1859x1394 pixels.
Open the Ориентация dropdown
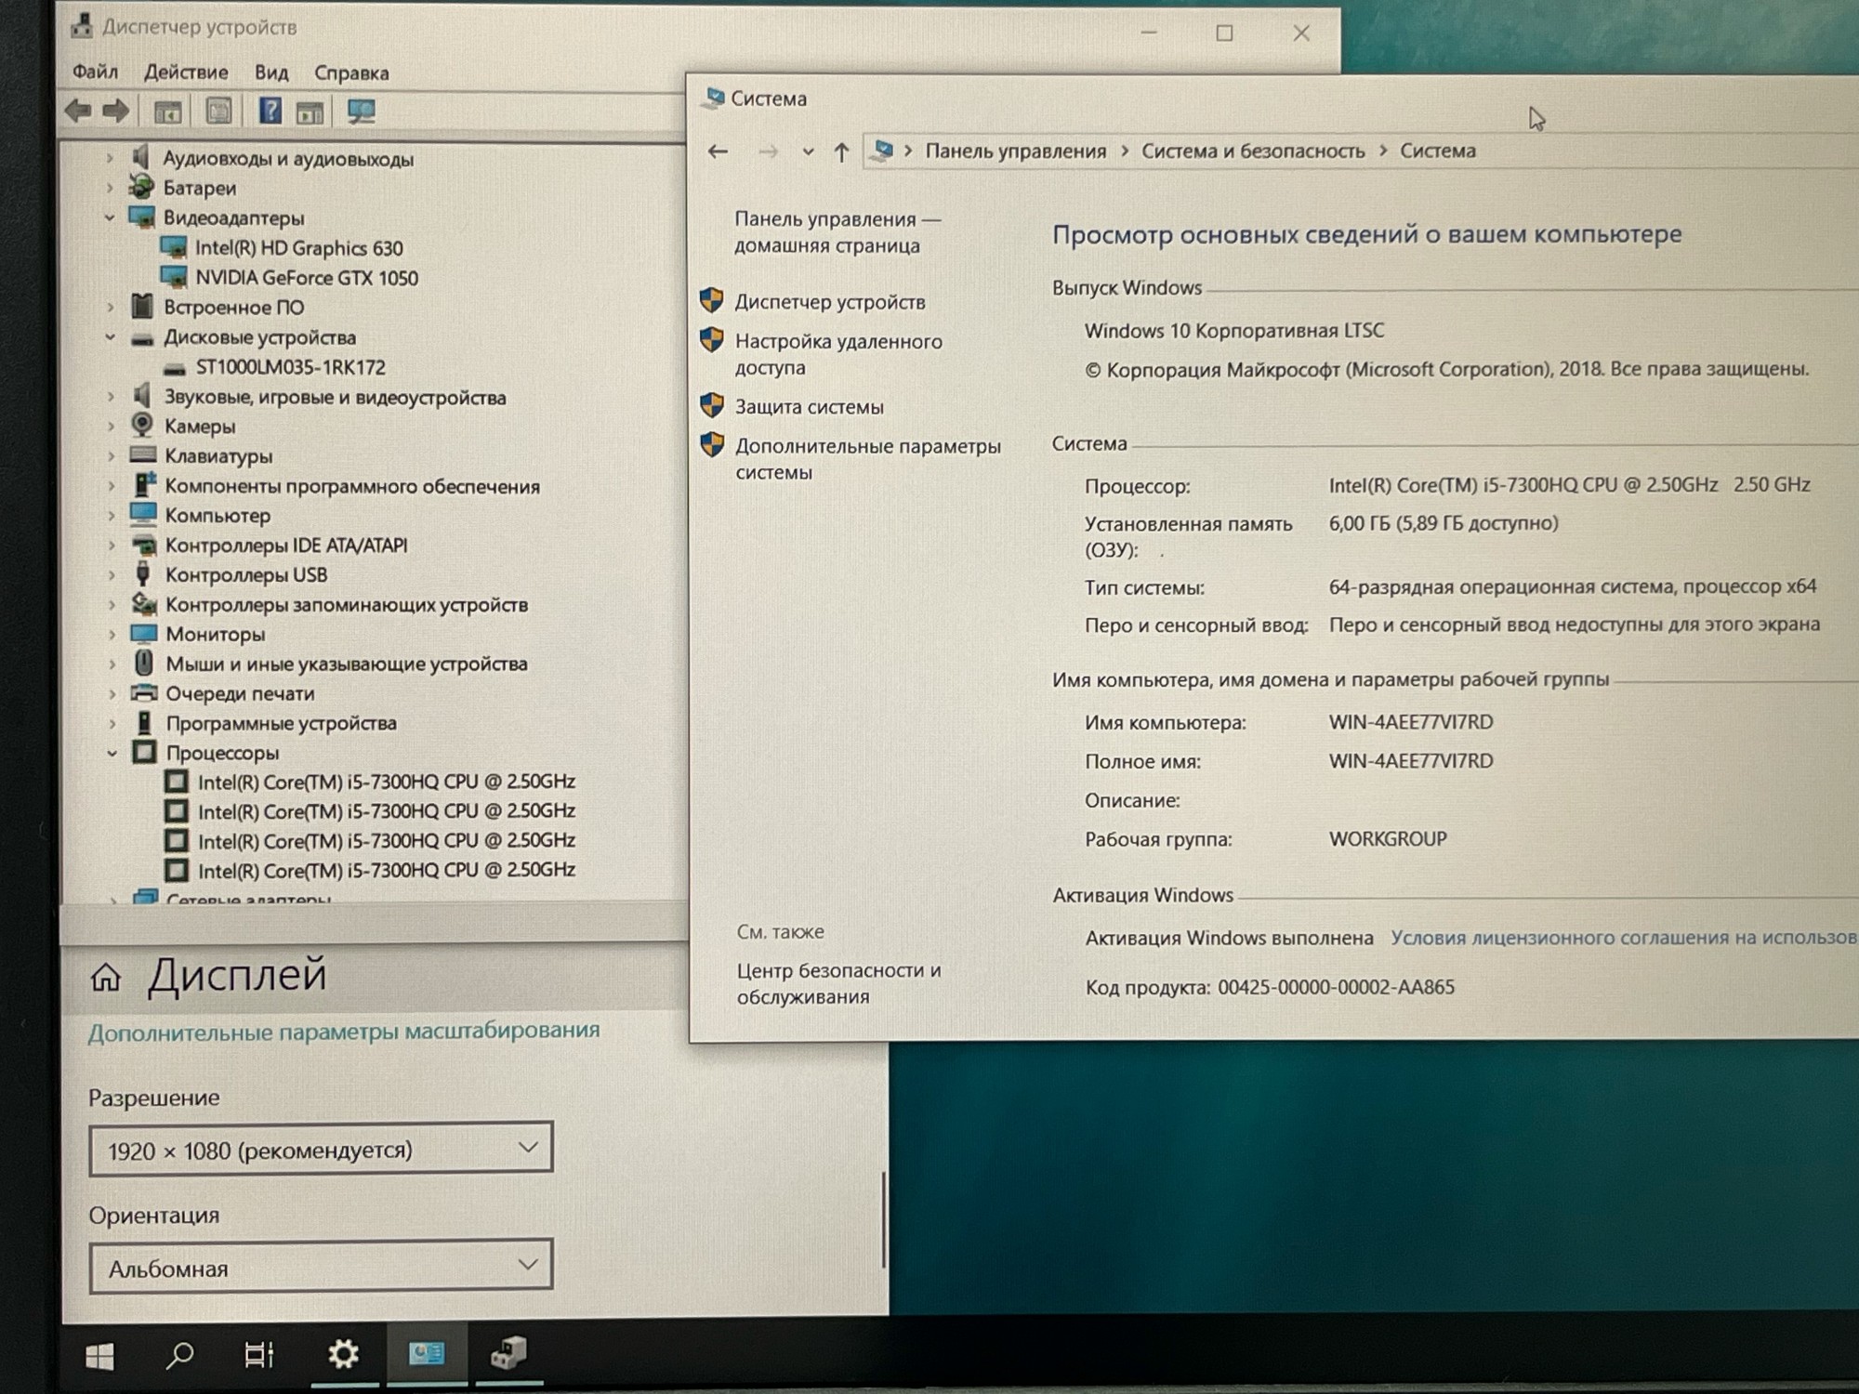[321, 1266]
